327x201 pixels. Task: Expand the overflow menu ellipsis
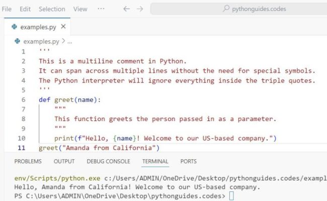point(101,9)
